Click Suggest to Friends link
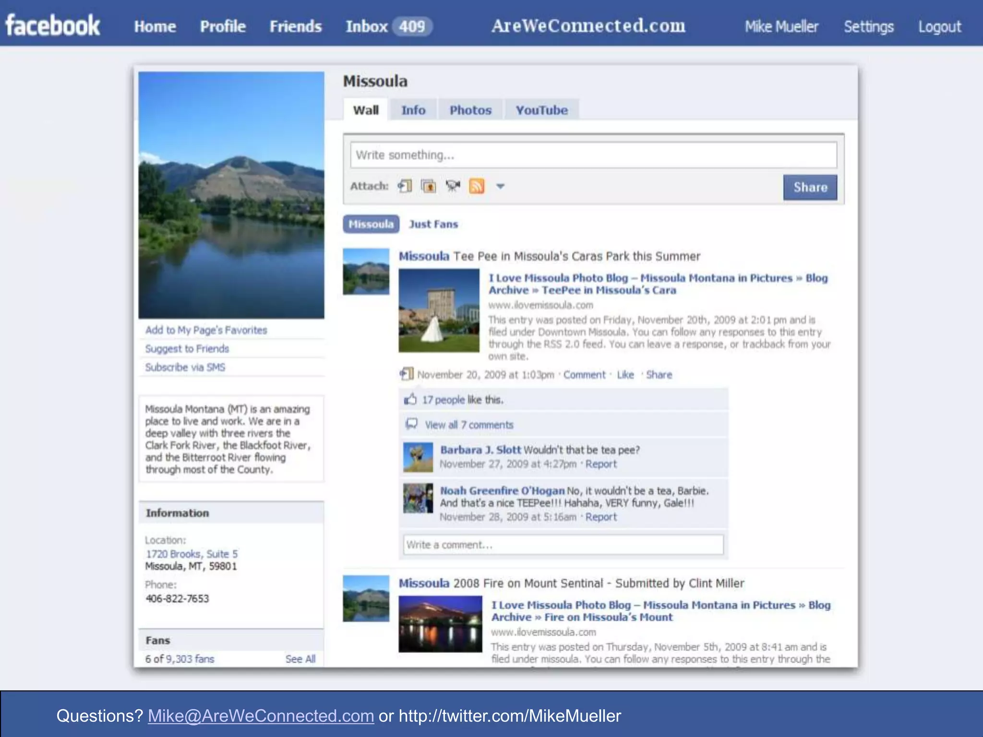983x737 pixels. pyautogui.click(x=187, y=349)
